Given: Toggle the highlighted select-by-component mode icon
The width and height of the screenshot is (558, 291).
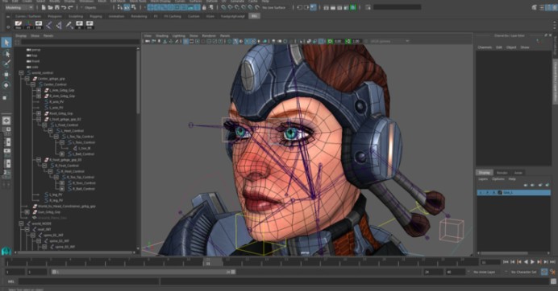Looking at the screenshot, I should point(127,7).
